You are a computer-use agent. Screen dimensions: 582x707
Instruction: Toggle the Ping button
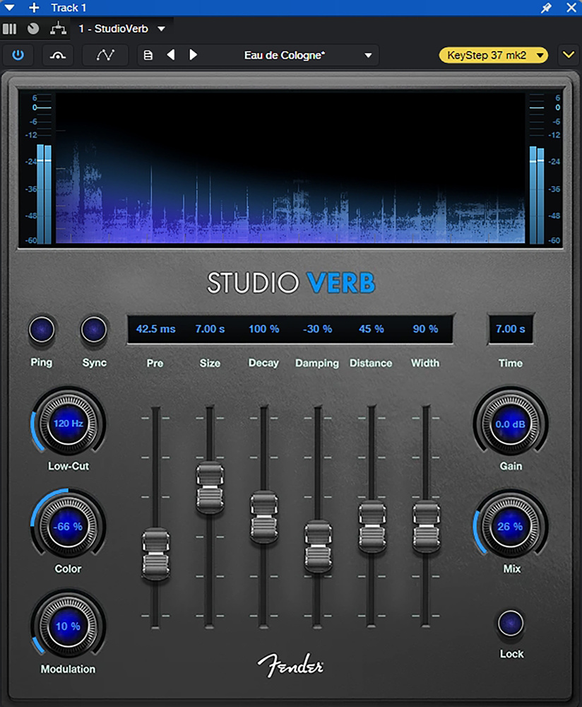pyautogui.click(x=41, y=329)
